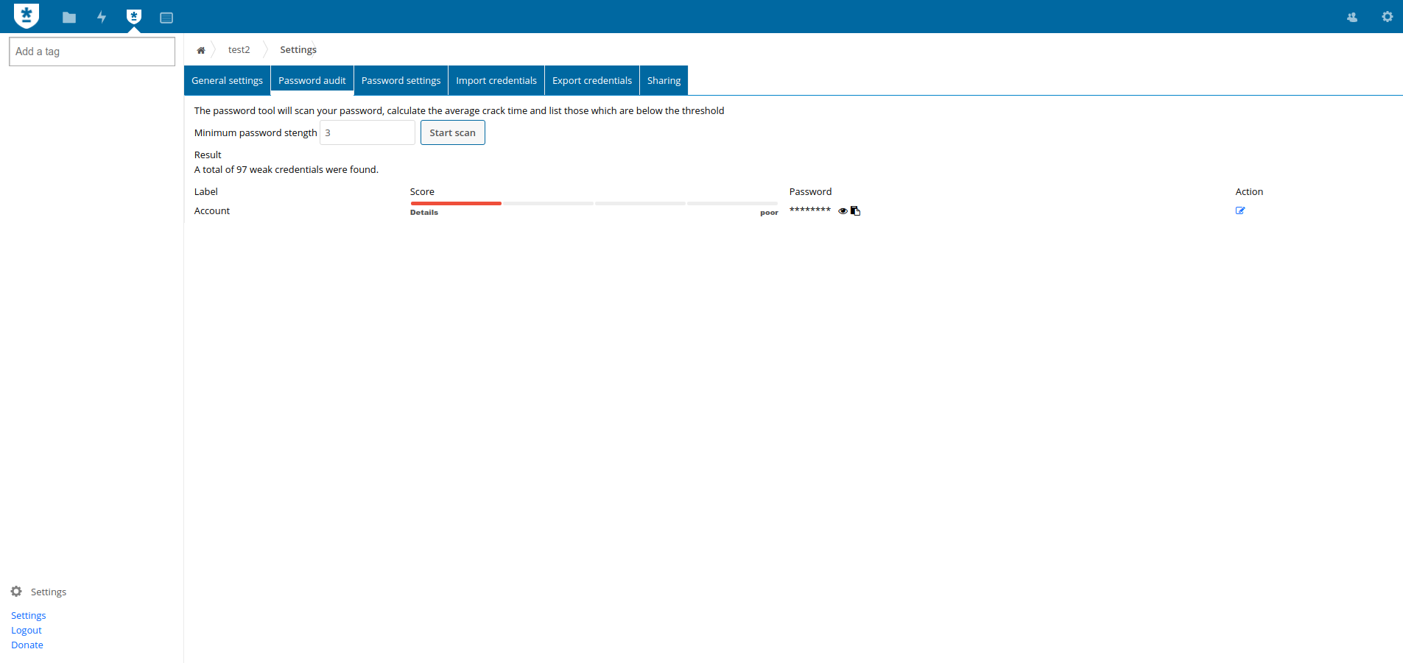Focus the Minimum password strength field

click(368, 132)
